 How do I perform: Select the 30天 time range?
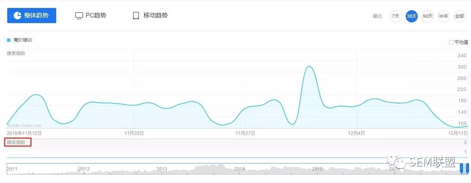click(x=412, y=16)
